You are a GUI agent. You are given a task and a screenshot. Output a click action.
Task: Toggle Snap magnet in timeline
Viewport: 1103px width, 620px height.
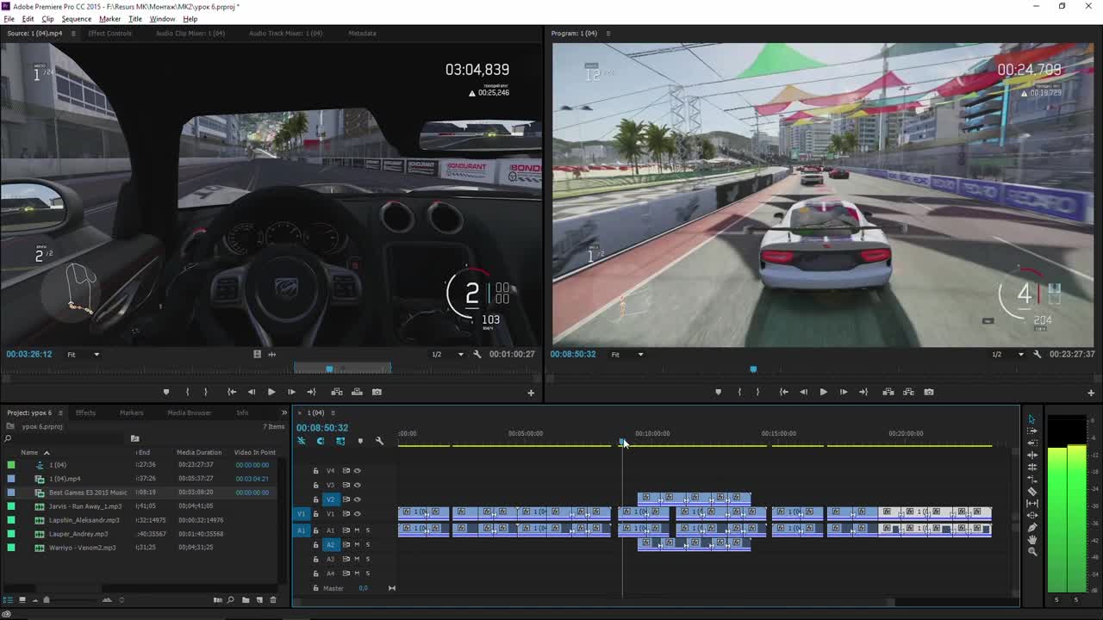(321, 441)
